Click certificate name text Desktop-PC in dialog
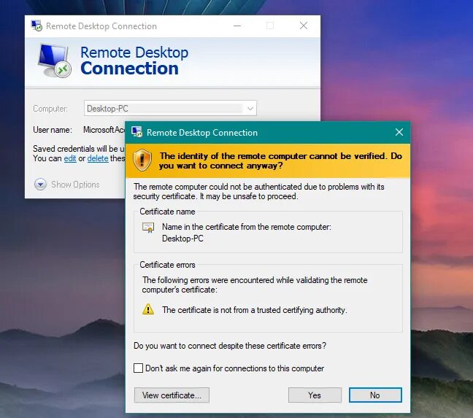 pos(182,239)
